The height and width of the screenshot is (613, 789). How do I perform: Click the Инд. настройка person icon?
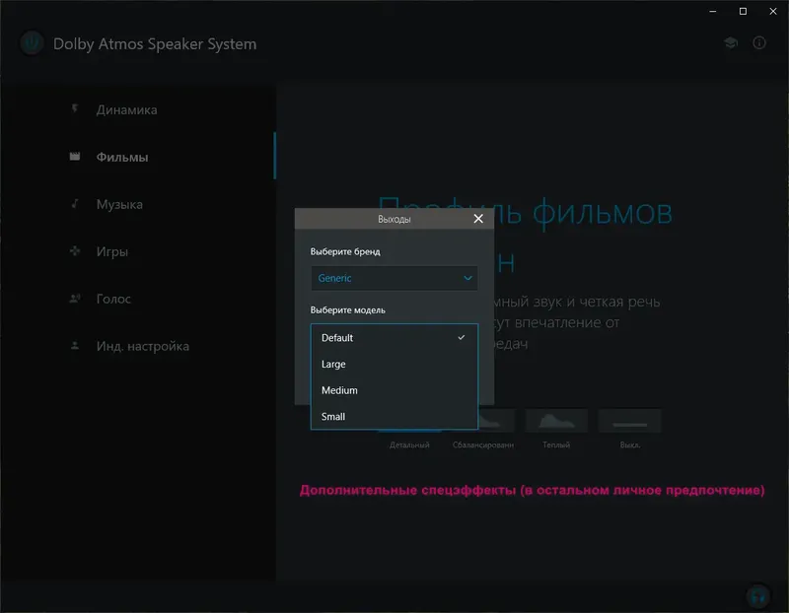(73, 346)
